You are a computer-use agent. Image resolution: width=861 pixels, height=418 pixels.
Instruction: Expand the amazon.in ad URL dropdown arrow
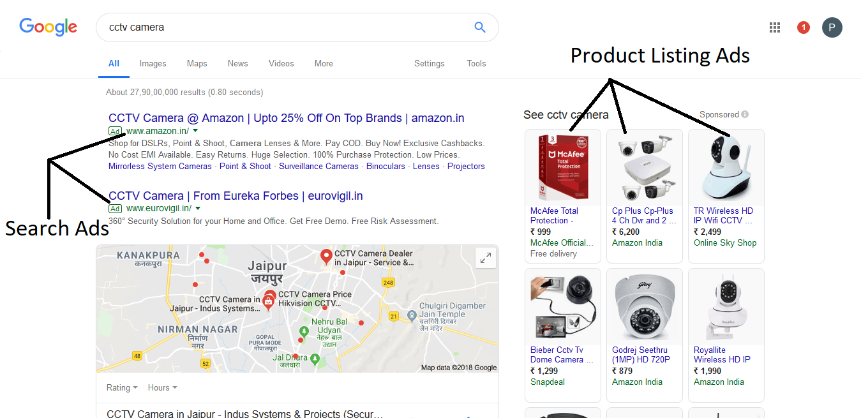click(195, 131)
